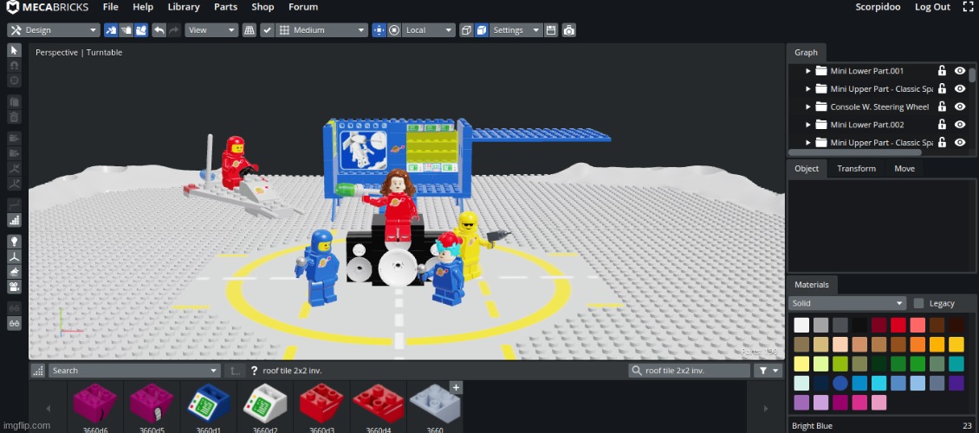Viewport: 979px width, 433px height.
Task: Select the Graph tab
Action: (x=806, y=53)
